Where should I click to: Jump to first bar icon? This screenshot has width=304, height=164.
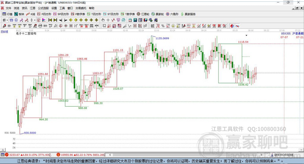point(50,20)
